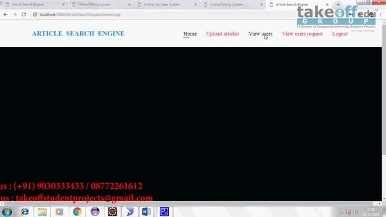Open Microsoft Word from taskbar
Screen dimensions: 386x217
[147, 212]
